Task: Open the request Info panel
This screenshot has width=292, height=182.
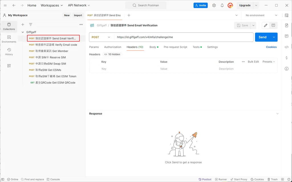Action: click(x=287, y=68)
